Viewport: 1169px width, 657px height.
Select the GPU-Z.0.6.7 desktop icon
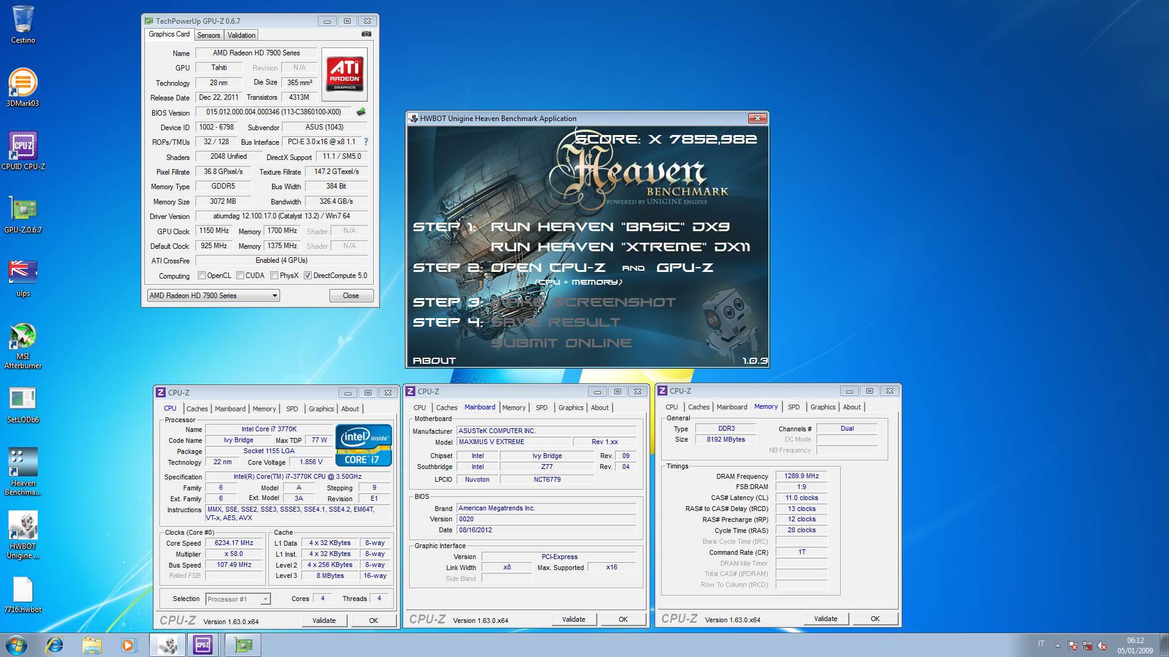[x=23, y=214]
